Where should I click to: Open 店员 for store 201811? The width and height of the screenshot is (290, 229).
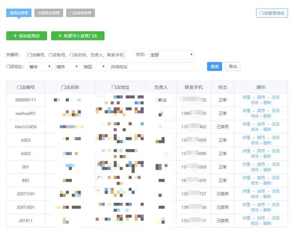275,218
